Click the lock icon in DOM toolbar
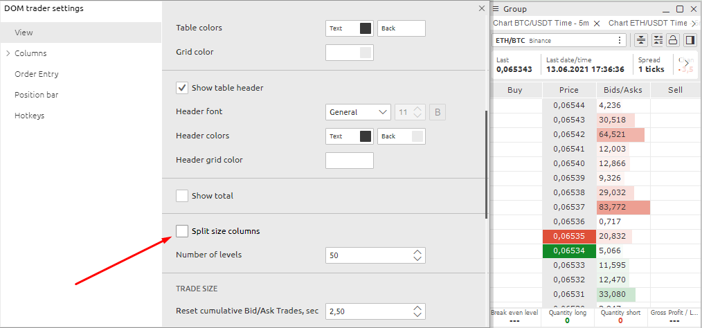The height and width of the screenshot is (328, 702). (673, 40)
